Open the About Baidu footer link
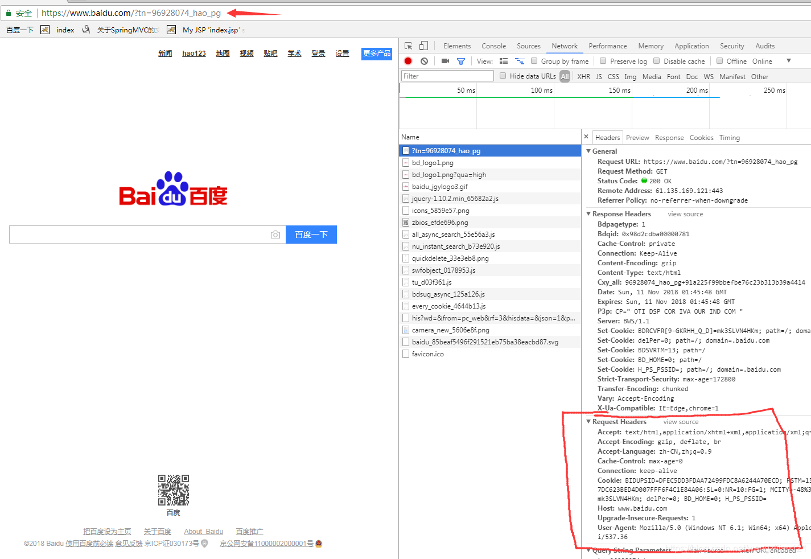The image size is (811, 559). [203, 532]
